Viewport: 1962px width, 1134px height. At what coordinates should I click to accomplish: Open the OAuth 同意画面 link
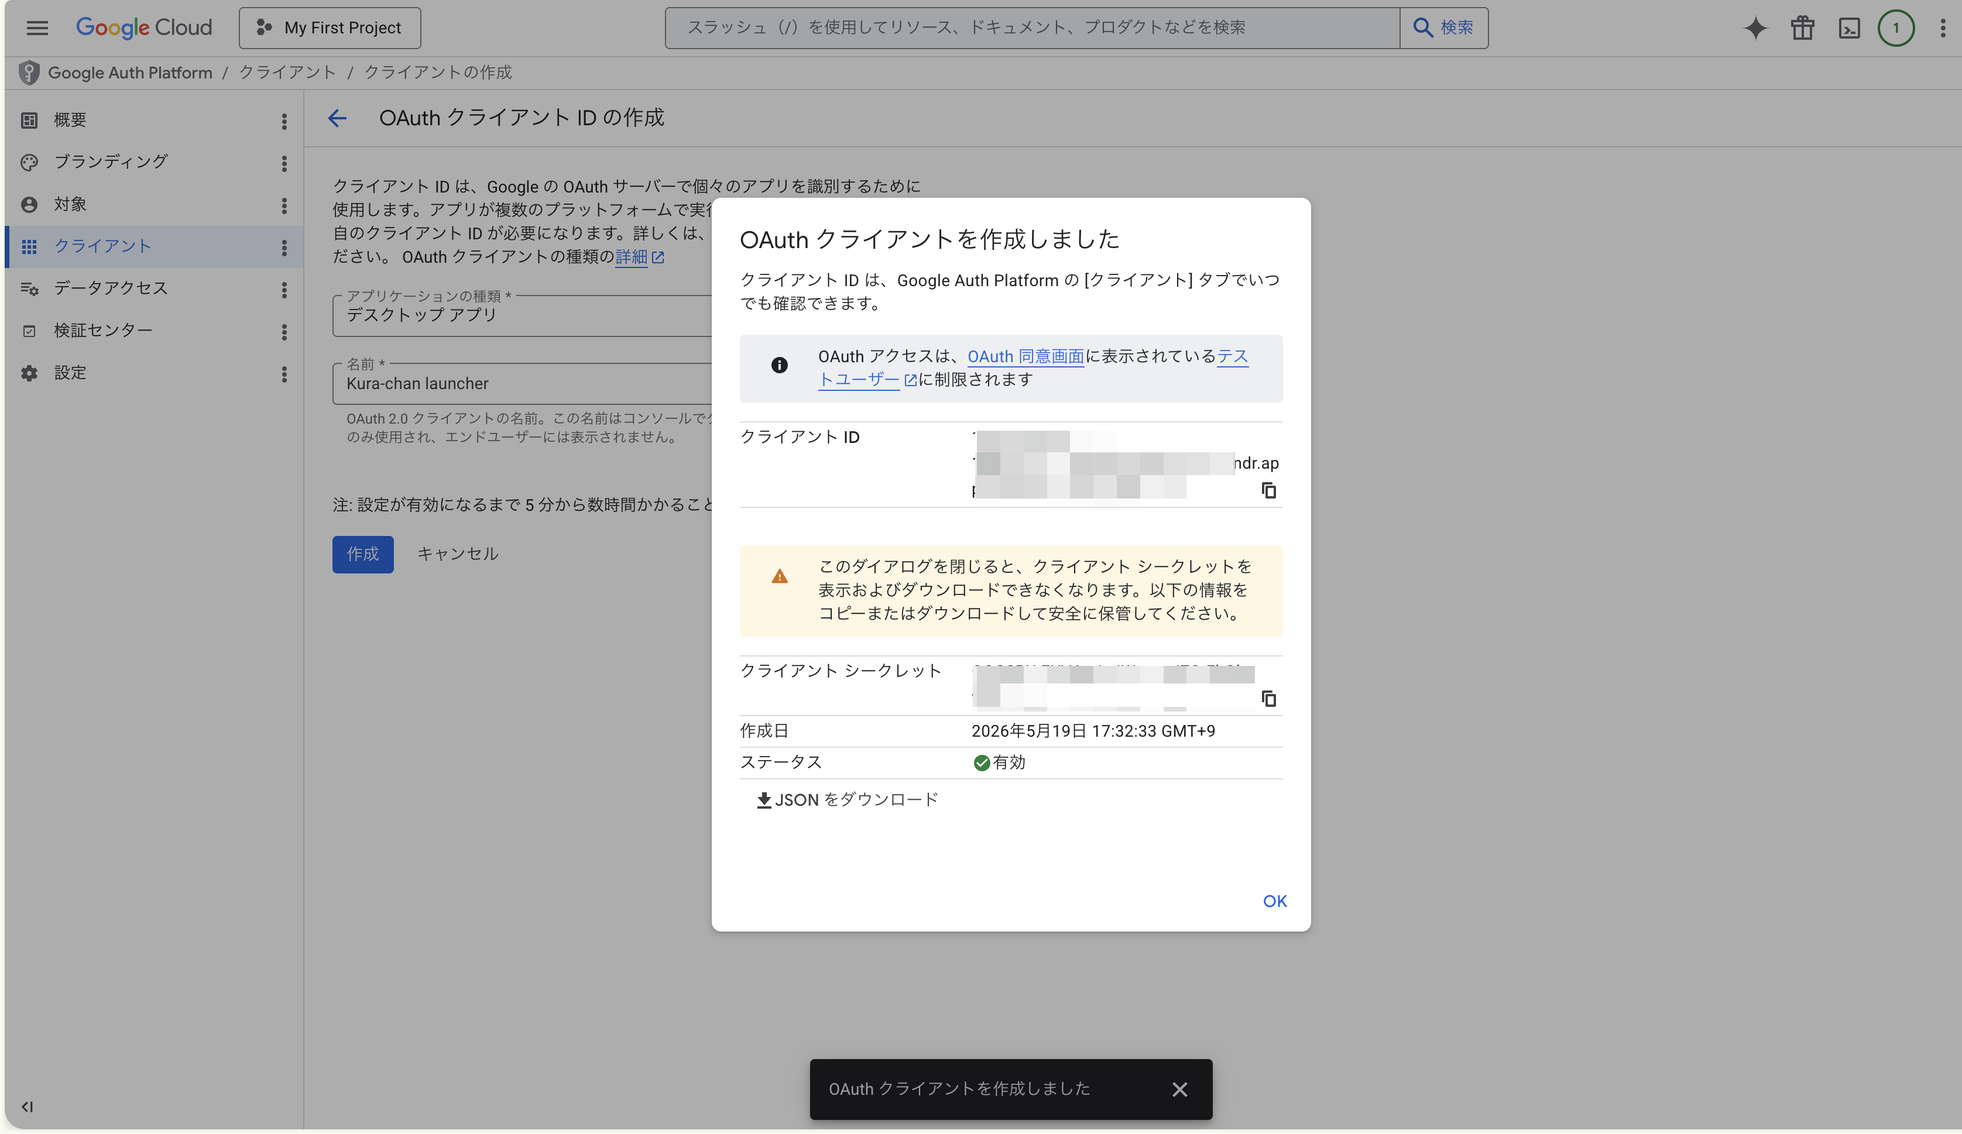click(1025, 356)
